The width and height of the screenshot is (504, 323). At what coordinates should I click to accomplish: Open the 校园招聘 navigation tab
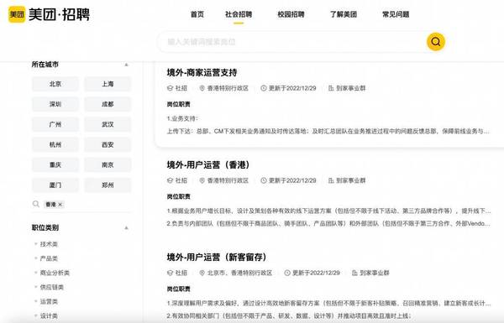pos(291,14)
